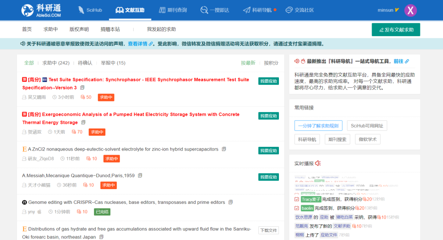Viewport: 443px width, 240px height.
Task: Click 我要应助 for the ZnCl2 request
Action: [268, 151]
